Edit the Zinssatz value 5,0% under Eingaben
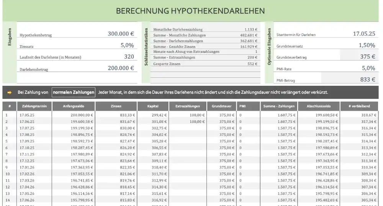 click(127, 45)
